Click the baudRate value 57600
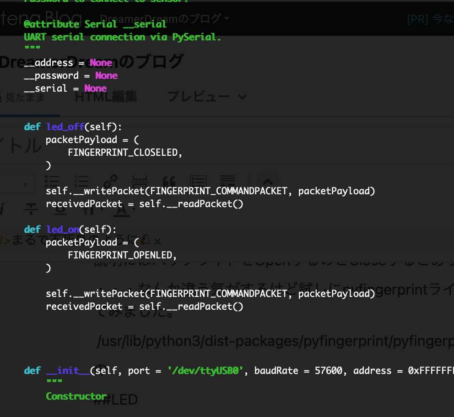454x417 pixels. click(x=328, y=371)
